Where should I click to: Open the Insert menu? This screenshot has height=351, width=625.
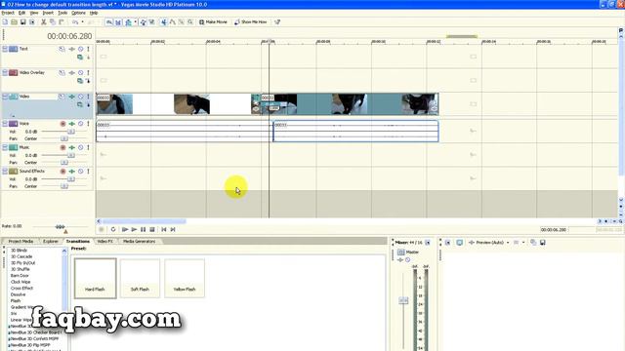[x=48, y=13]
